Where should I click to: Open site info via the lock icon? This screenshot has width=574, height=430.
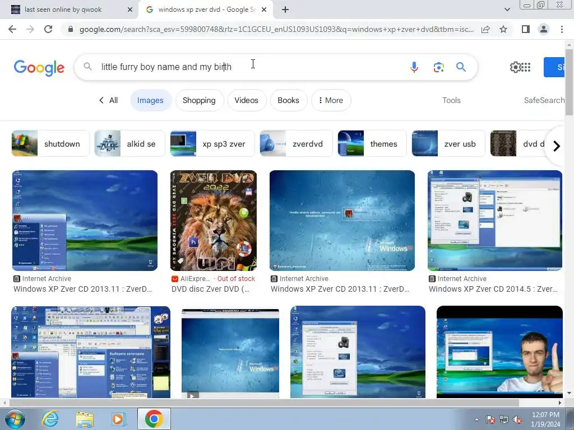pos(71,29)
